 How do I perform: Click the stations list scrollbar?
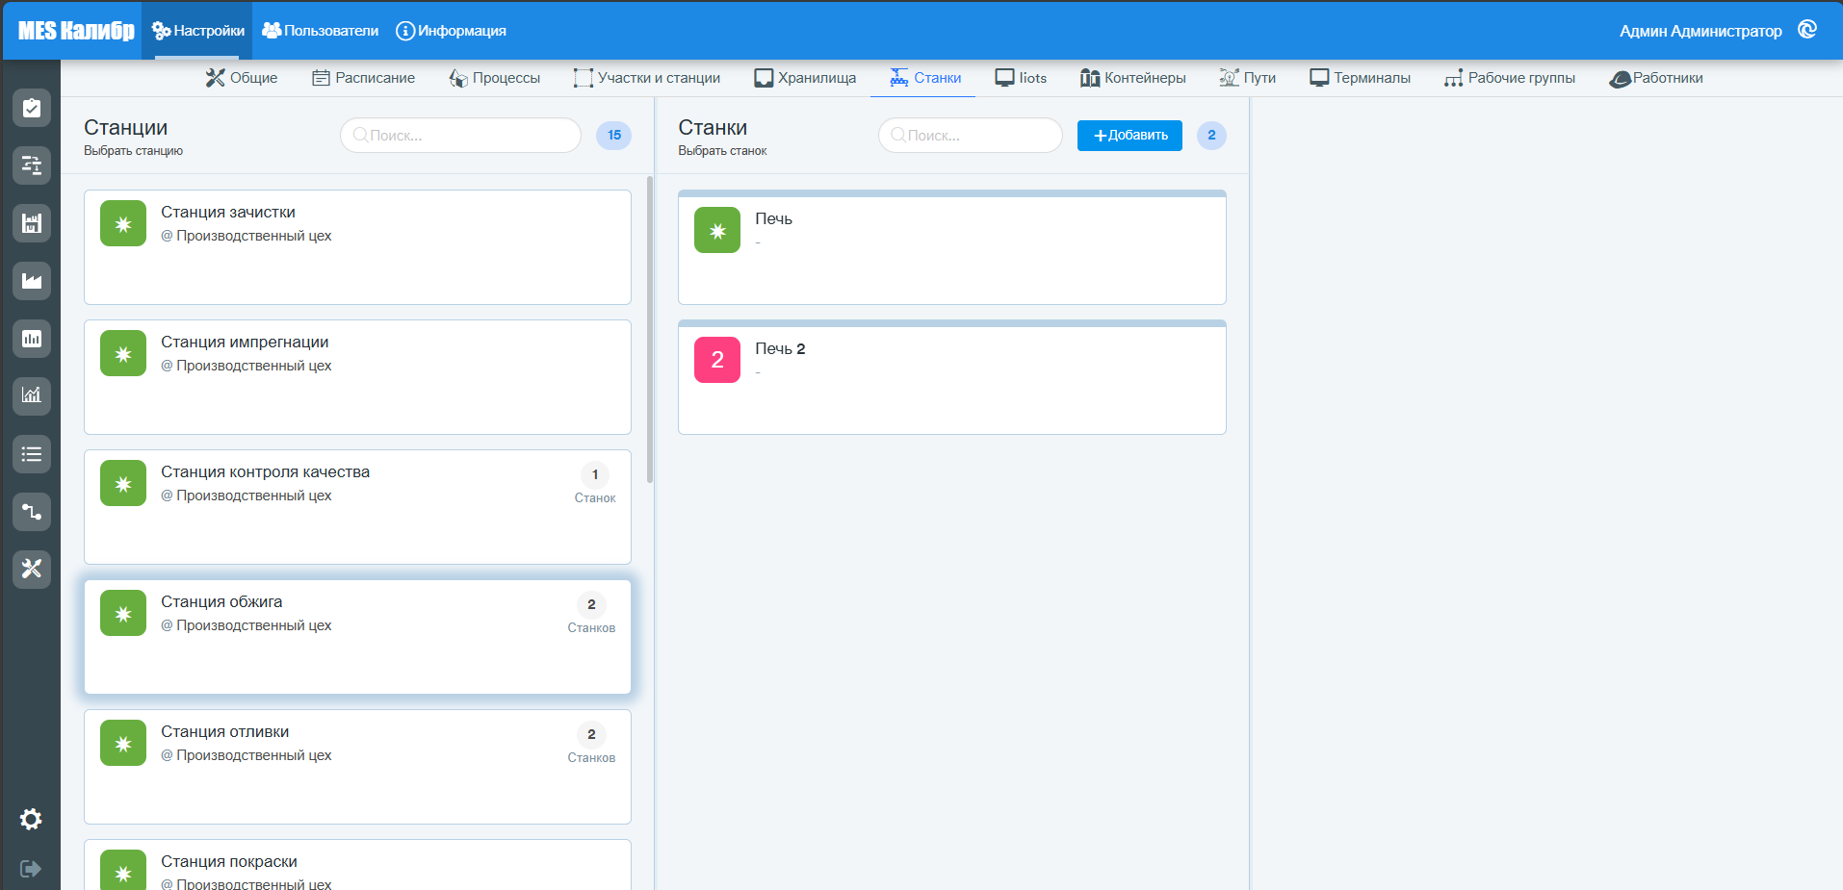tap(650, 329)
